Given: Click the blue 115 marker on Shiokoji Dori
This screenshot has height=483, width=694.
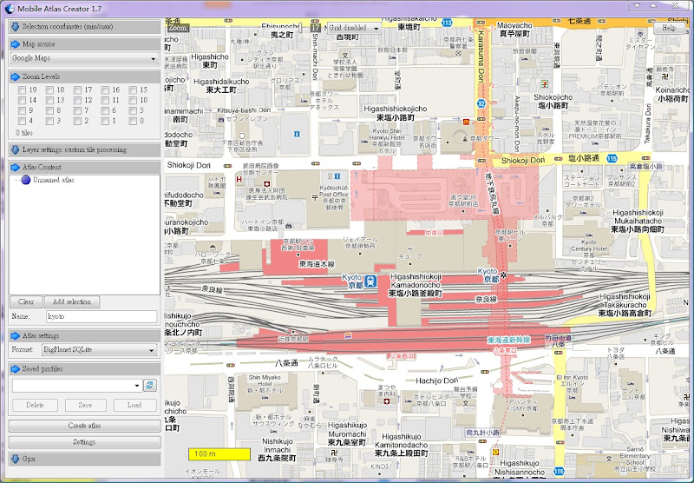Looking at the screenshot, I should tap(612, 158).
